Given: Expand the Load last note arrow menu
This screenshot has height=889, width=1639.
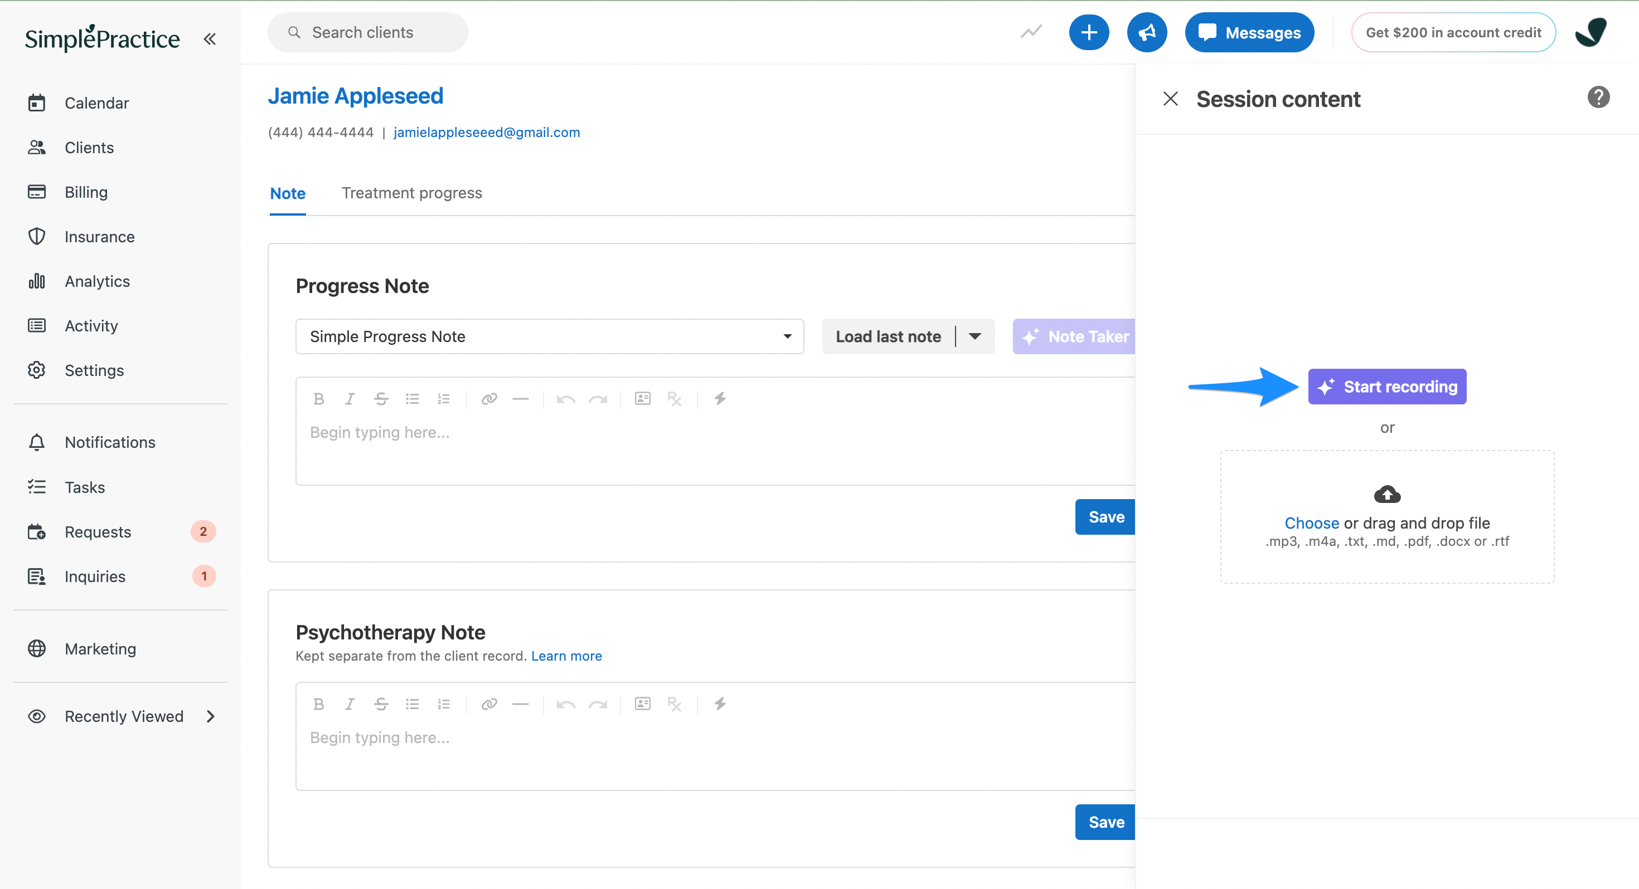Looking at the screenshot, I should coord(974,336).
